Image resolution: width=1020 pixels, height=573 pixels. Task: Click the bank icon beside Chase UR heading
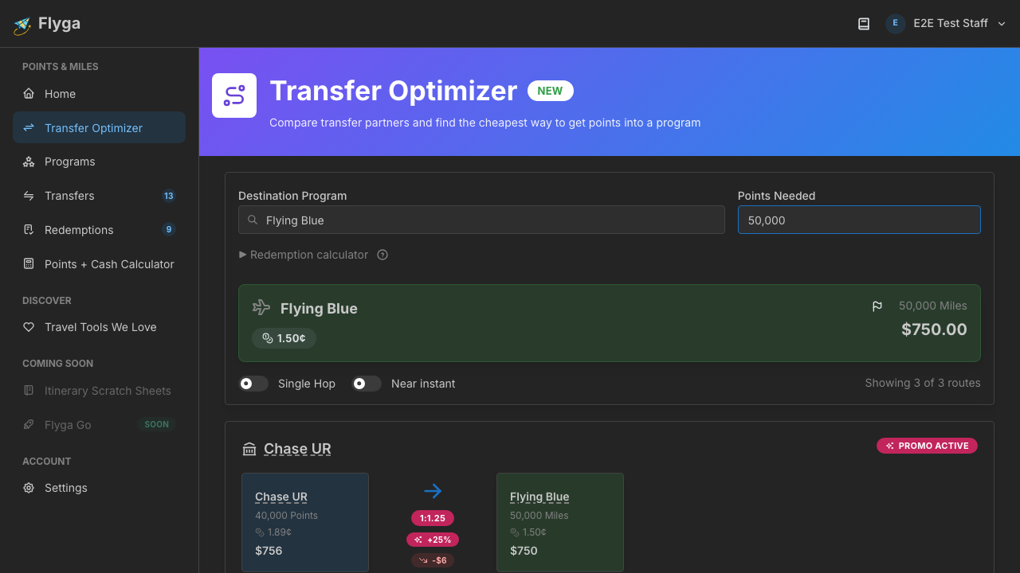click(x=249, y=450)
